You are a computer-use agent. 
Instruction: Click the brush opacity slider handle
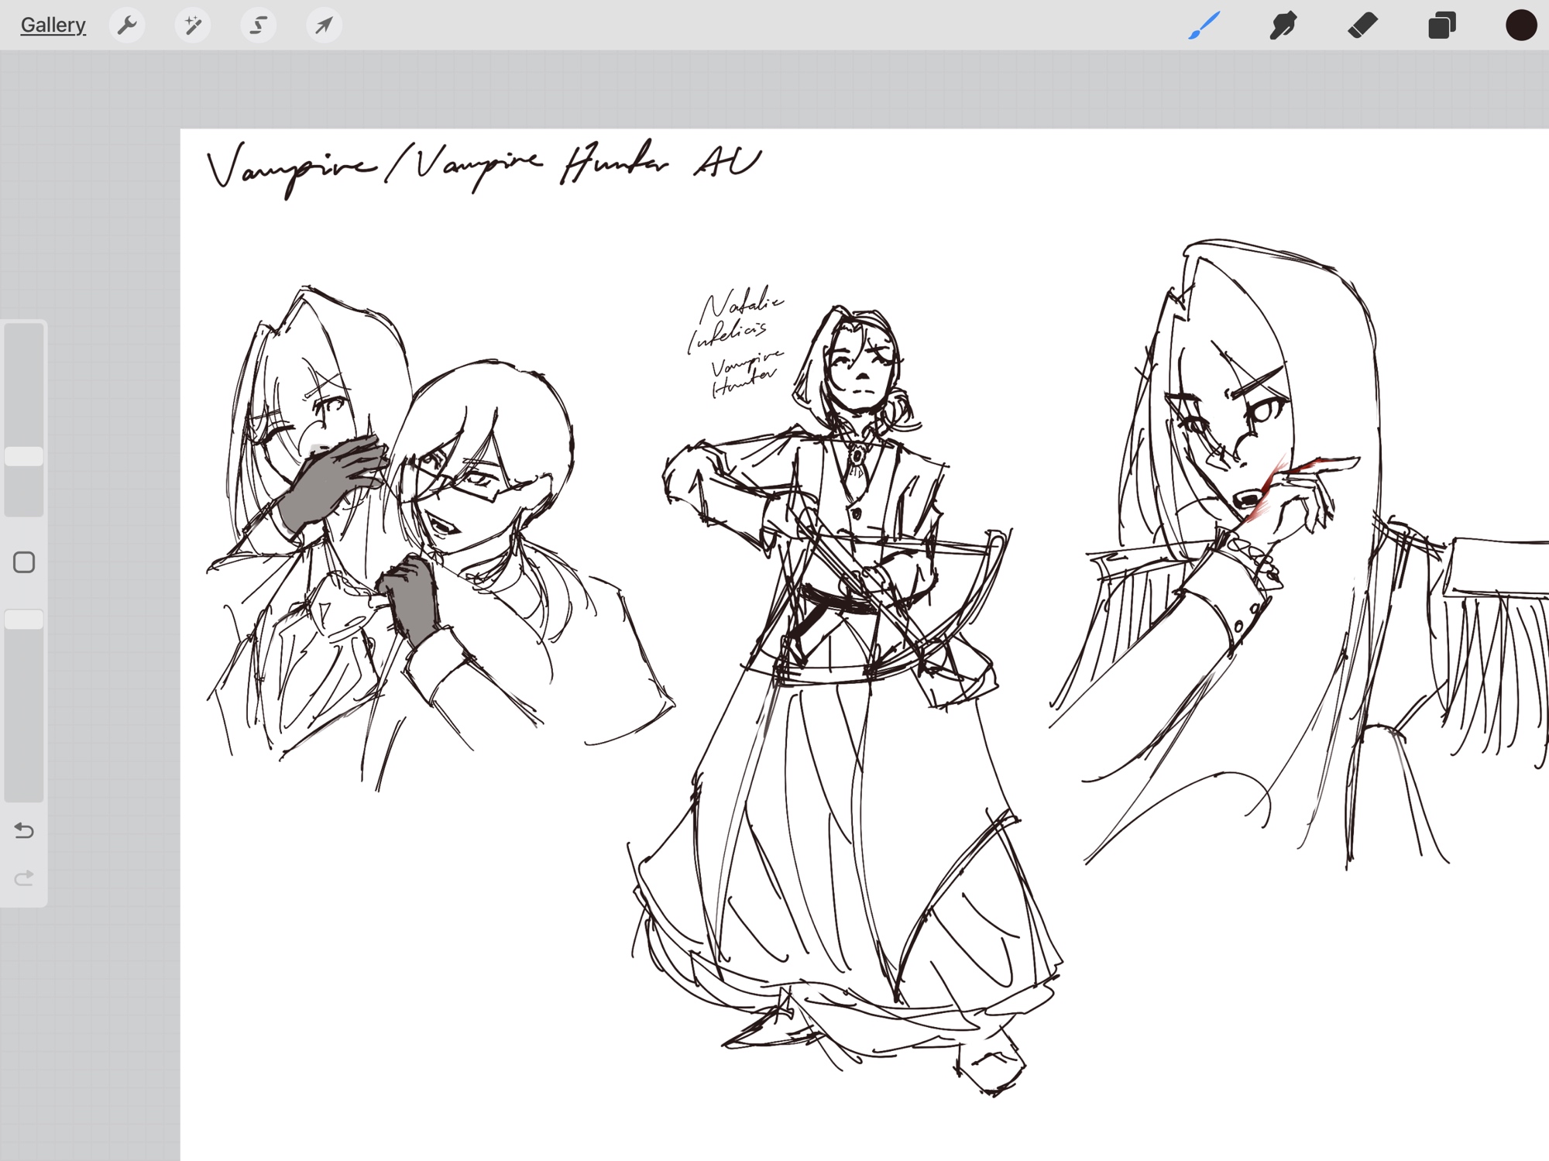click(24, 620)
